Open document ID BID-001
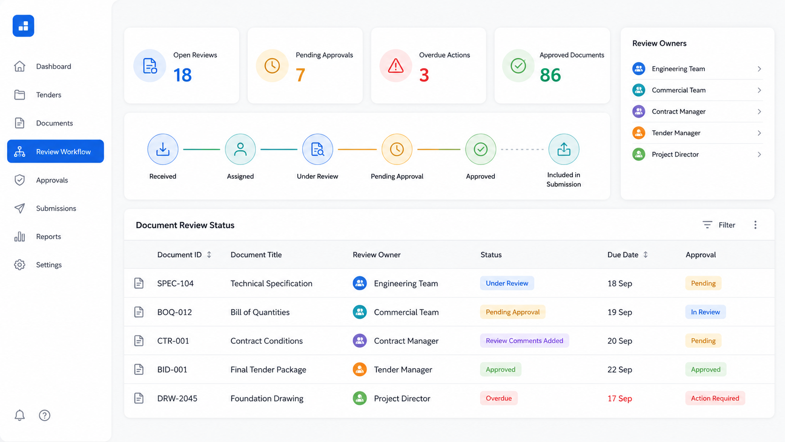 tap(172, 370)
